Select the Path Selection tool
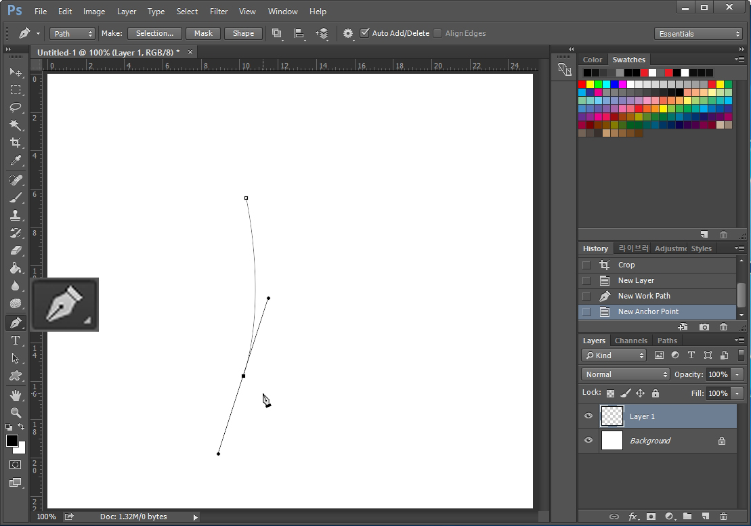Screen dimensions: 751x526 [x=16, y=359]
